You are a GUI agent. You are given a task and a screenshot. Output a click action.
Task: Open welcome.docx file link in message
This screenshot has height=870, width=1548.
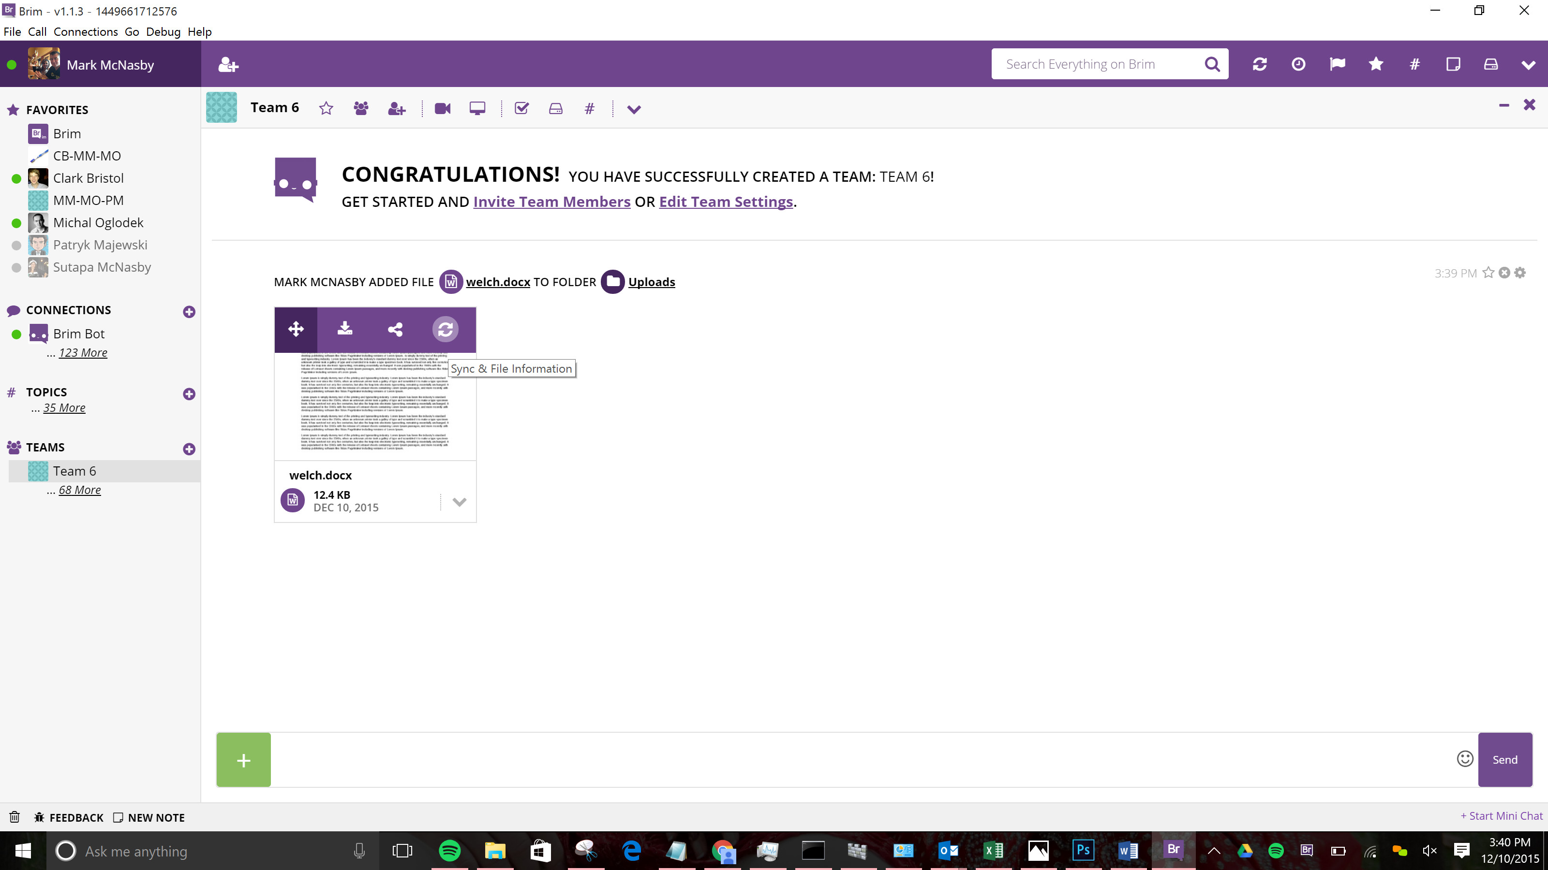coord(498,282)
